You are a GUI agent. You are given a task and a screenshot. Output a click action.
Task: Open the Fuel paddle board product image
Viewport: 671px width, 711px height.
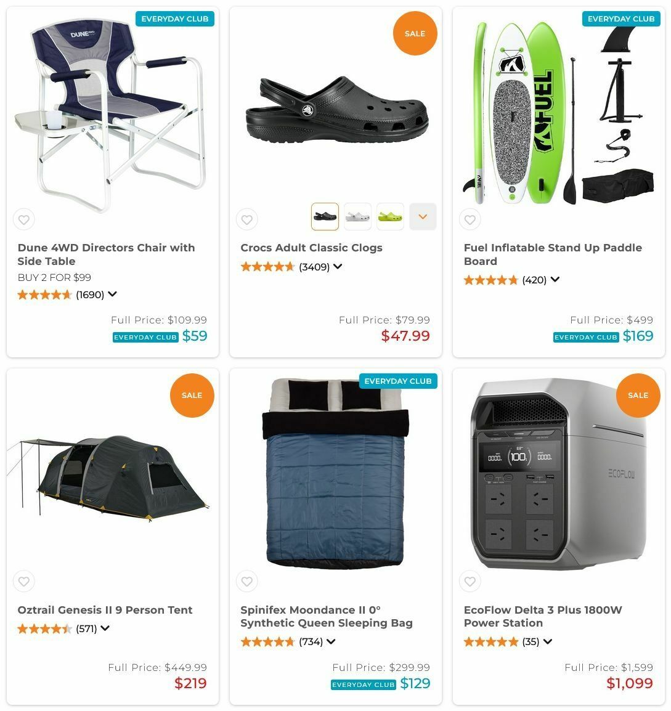(x=559, y=113)
